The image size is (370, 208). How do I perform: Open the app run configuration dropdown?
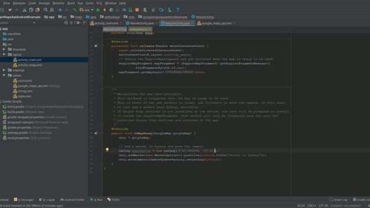tap(86, 10)
